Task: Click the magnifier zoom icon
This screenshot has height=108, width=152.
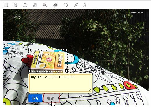Action: pos(45,5)
